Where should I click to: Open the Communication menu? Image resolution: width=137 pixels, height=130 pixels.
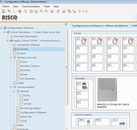coord(31,7)
